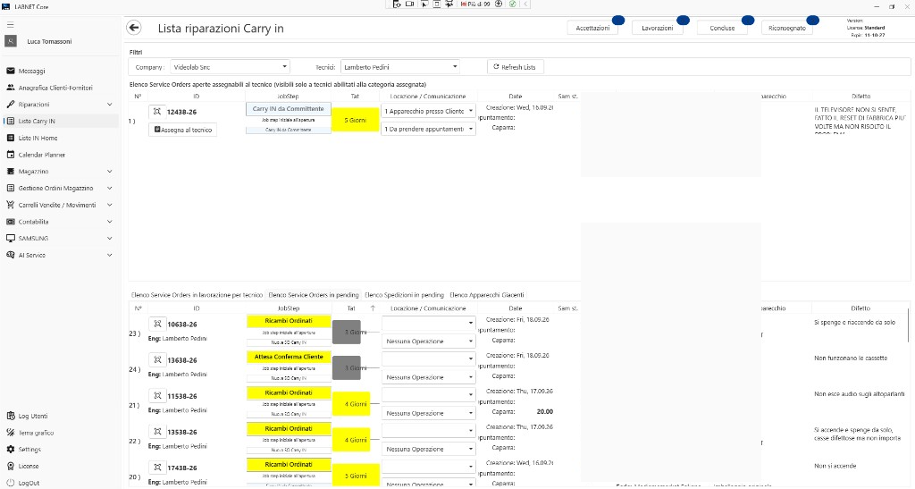Click Luca Tomassoni's user avatar icon
This screenshot has width=915, height=489.
tap(11, 41)
